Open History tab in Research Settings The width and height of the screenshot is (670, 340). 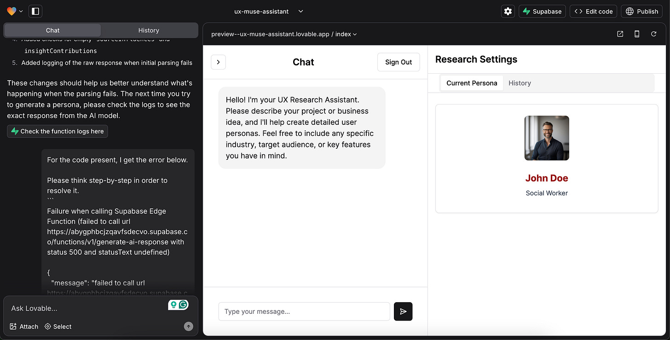pyautogui.click(x=520, y=83)
